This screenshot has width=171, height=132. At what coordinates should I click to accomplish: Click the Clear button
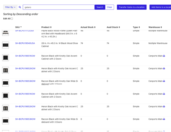(x=109, y=7)
